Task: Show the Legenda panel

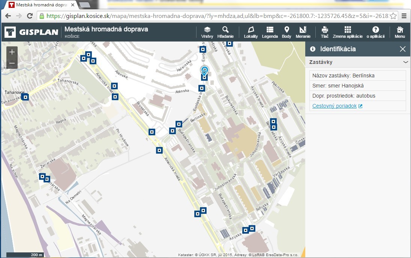Action: pos(270,32)
